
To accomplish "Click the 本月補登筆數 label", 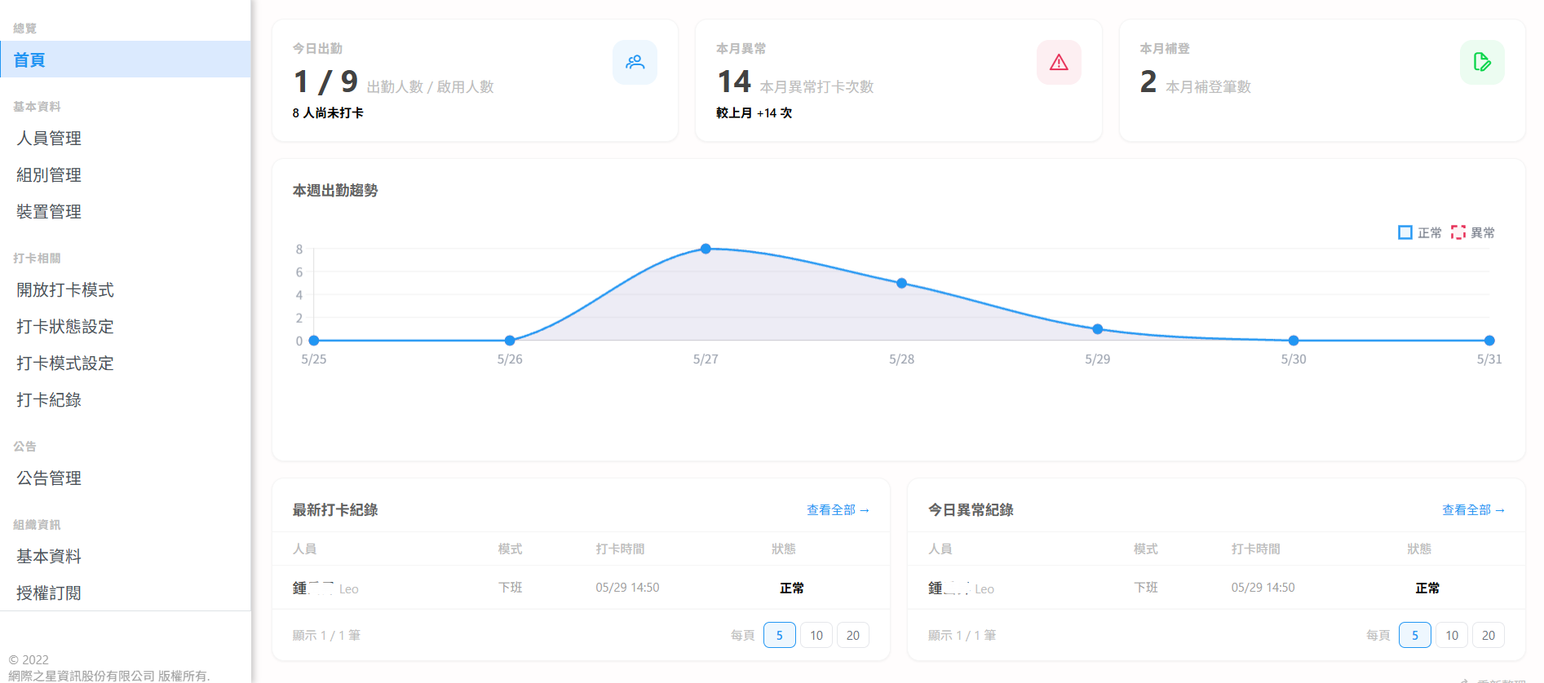I will (x=1208, y=86).
